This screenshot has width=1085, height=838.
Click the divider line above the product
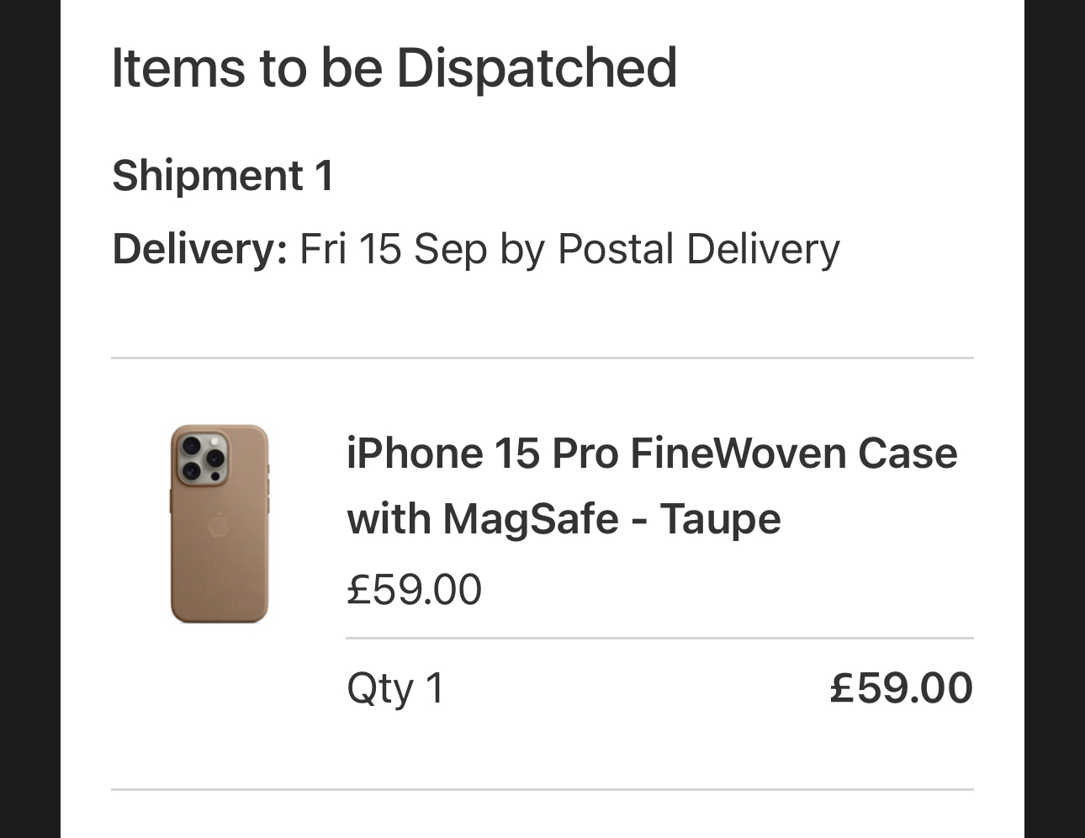542,358
